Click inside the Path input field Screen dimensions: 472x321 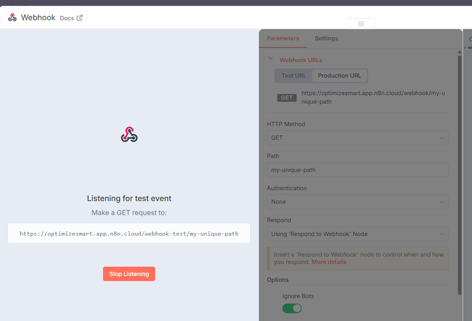[x=358, y=170]
